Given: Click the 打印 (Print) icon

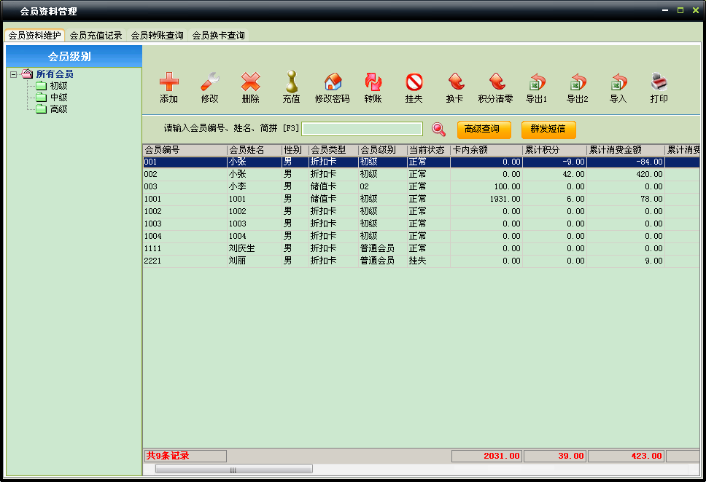Looking at the screenshot, I should tap(659, 83).
